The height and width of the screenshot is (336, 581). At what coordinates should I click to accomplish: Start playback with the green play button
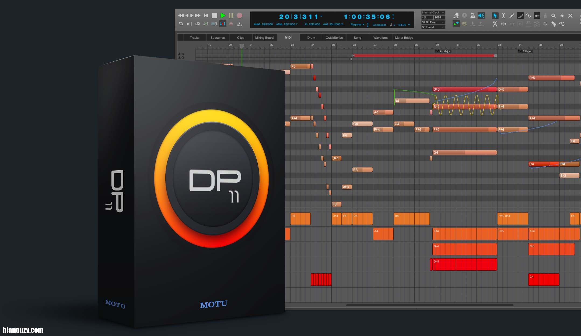point(223,16)
